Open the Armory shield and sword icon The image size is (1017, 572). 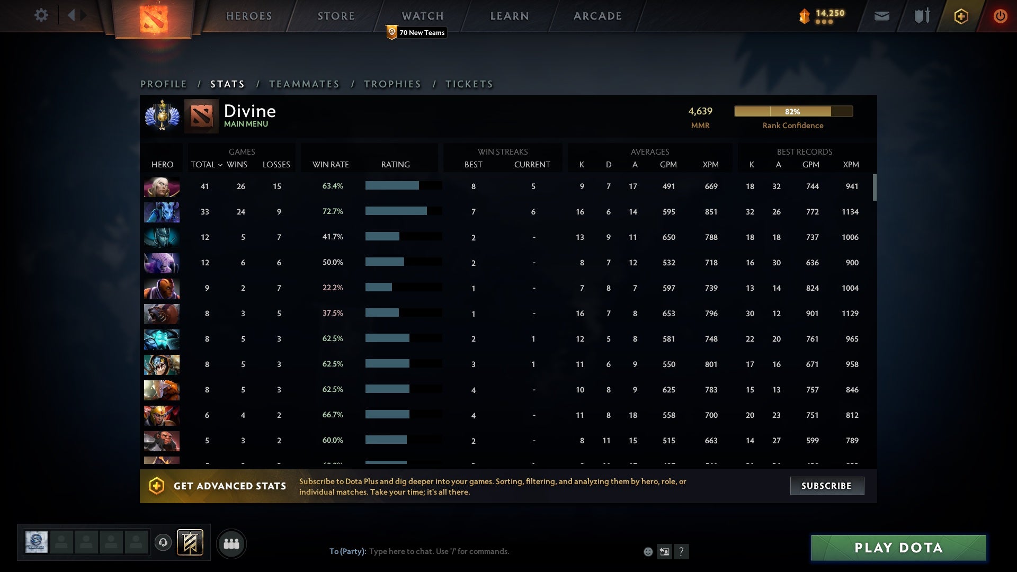click(x=922, y=16)
